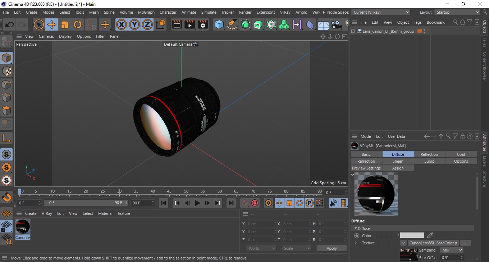The image size is (489, 262).
Task: Add a camera object
Action: coord(336,24)
